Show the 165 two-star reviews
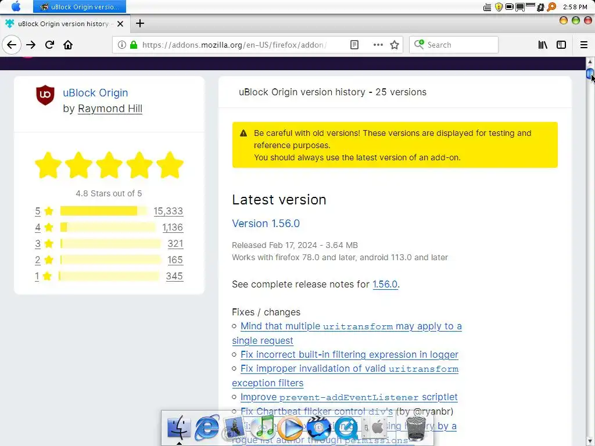Screen dimensions: 595x446 click(175, 260)
